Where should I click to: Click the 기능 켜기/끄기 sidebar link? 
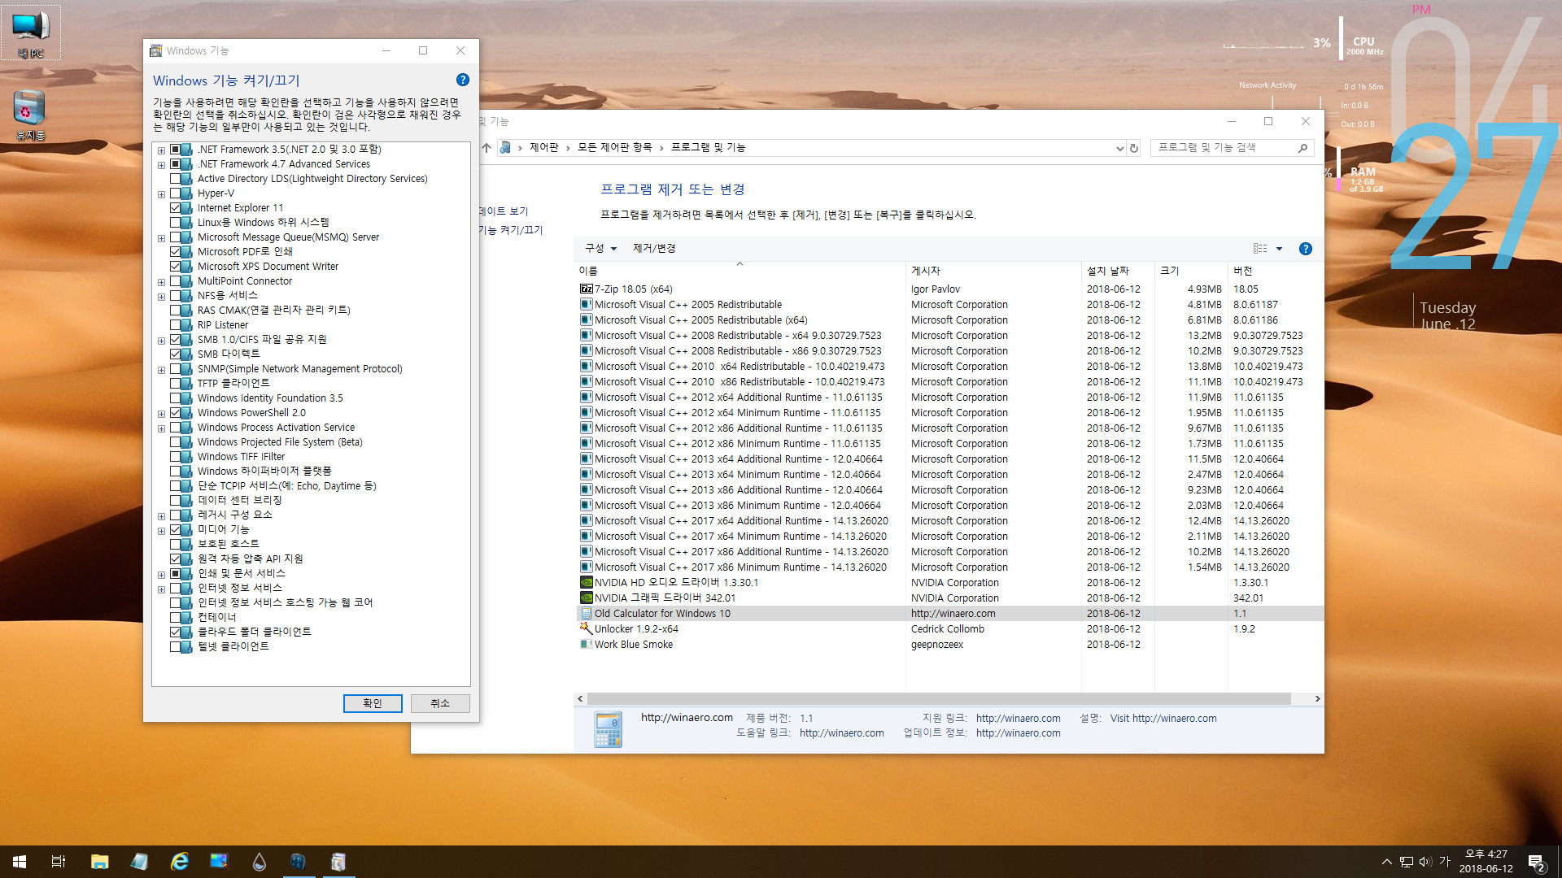(x=511, y=230)
